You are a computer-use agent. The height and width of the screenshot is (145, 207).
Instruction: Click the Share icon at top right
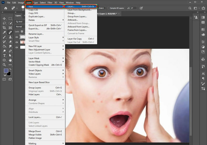[x=203, y=8]
